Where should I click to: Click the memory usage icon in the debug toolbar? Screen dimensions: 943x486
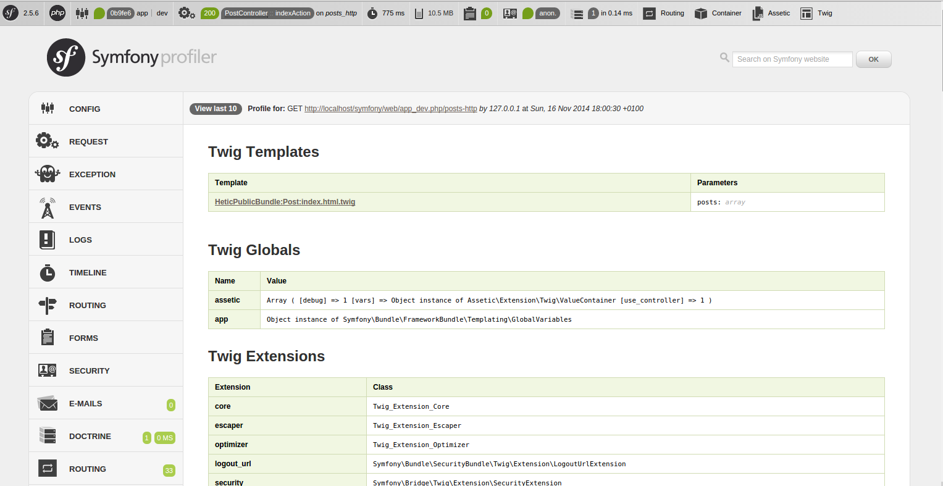pyautogui.click(x=419, y=14)
